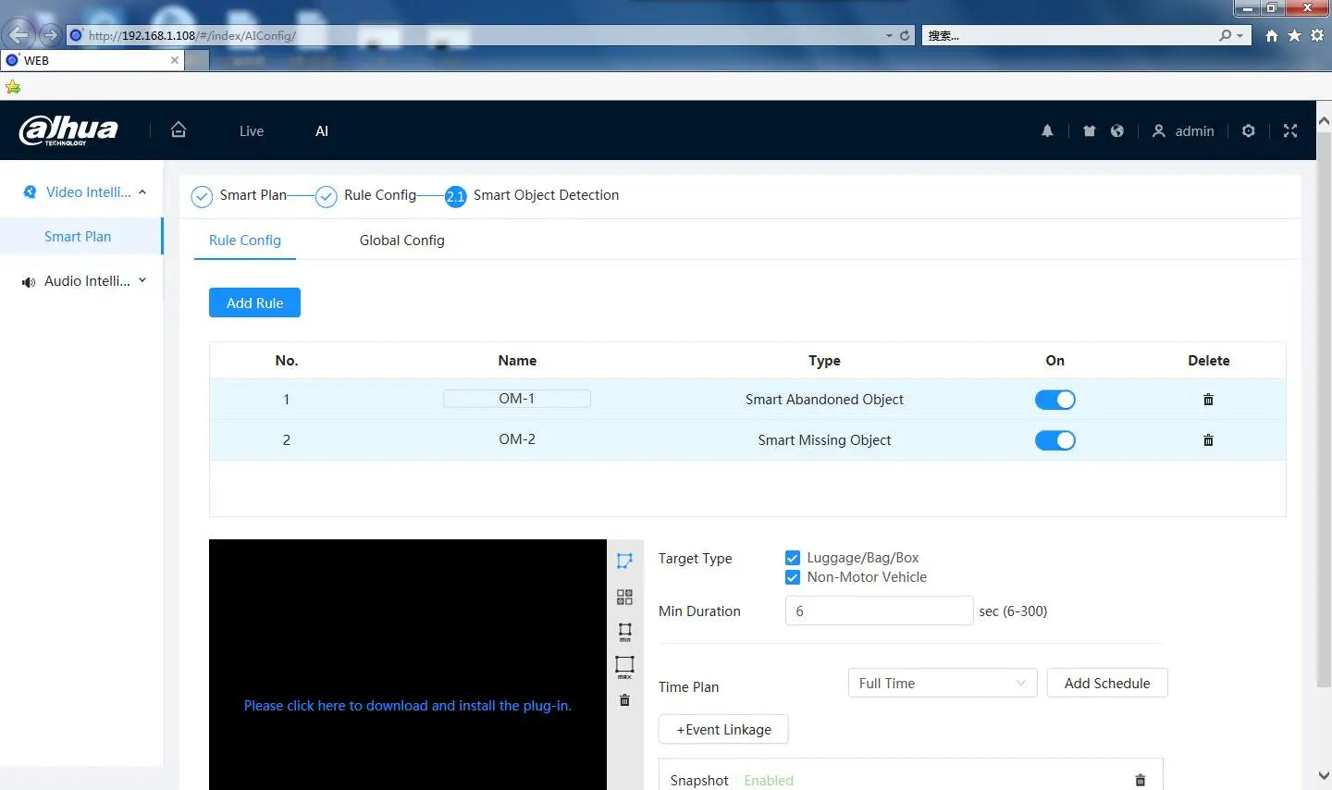Disable the OM-2 Smart Missing Object toggle

click(1054, 440)
